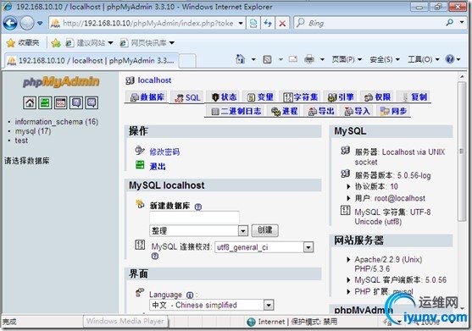Open the recent pages dropdown arrow
The height and width of the screenshot is (331, 472).
tap(40, 23)
